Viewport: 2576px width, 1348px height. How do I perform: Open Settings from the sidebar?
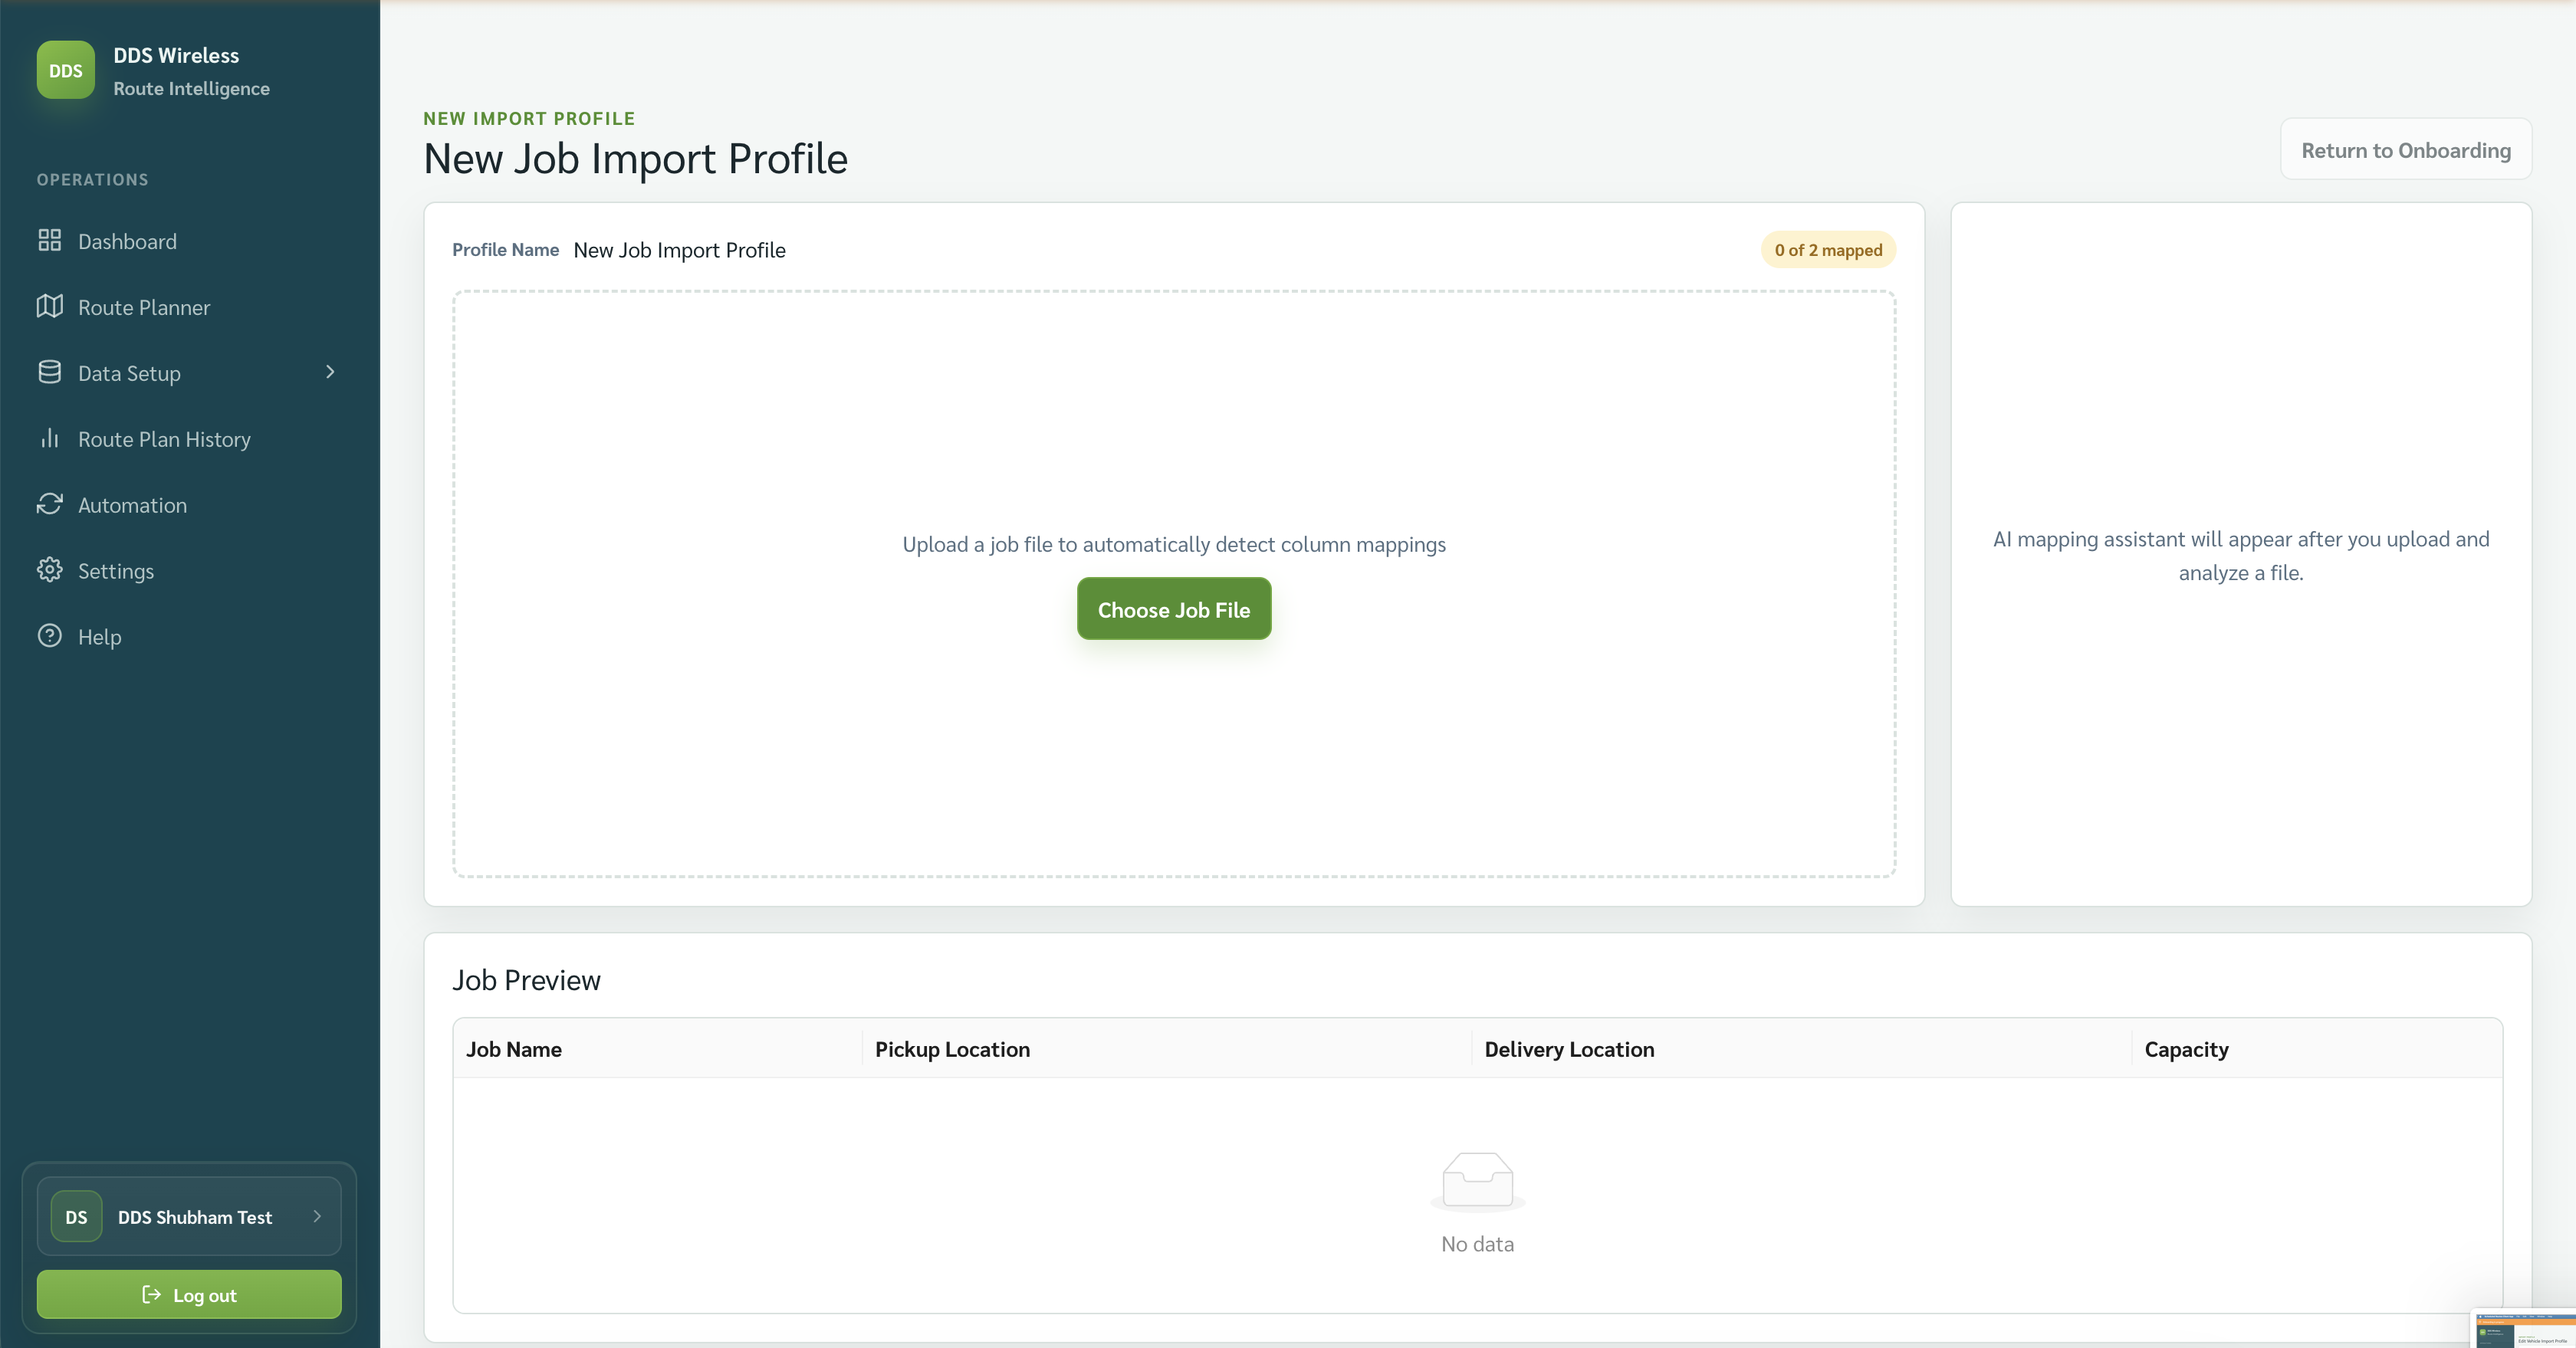click(189, 571)
